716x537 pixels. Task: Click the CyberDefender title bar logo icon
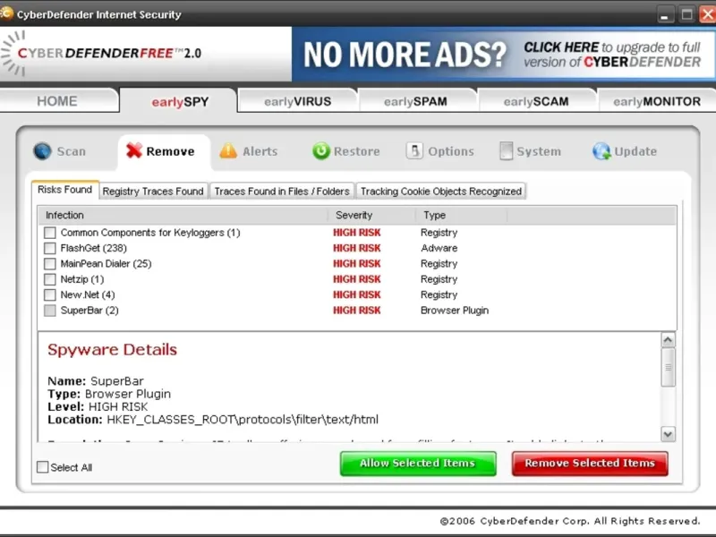point(6,13)
